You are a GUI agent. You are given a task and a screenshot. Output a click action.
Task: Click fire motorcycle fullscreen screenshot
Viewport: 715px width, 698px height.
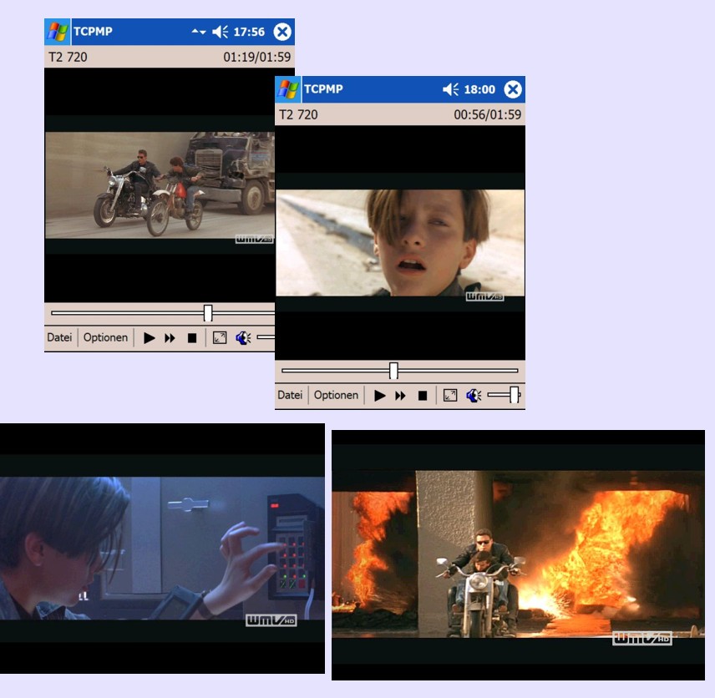(x=518, y=555)
